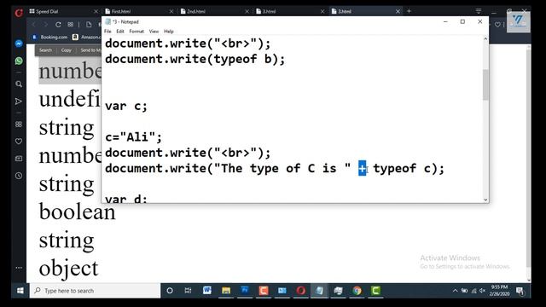
Task: Close the 2nd.html tab
Action: [247, 11]
